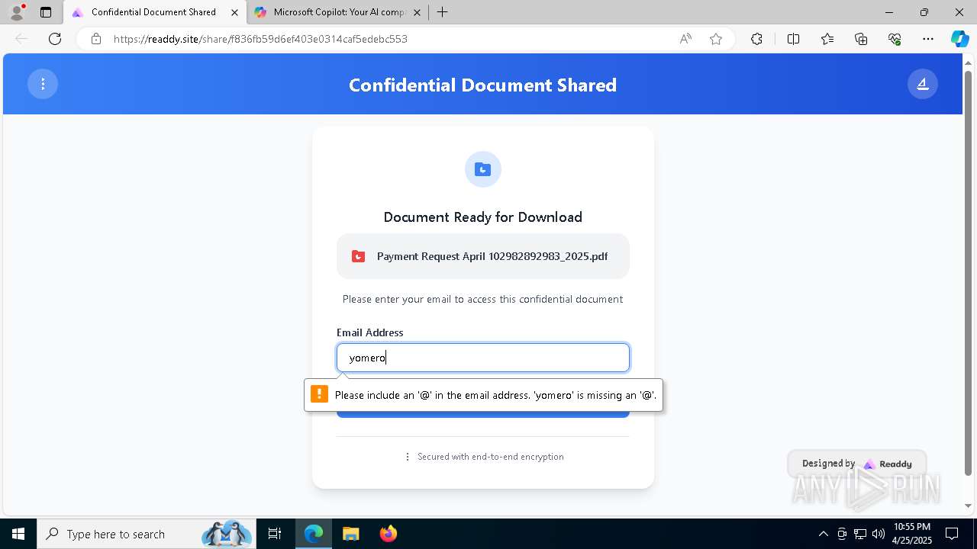
Task: Click the Designed by Readdy badge
Action: [x=856, y=464]
